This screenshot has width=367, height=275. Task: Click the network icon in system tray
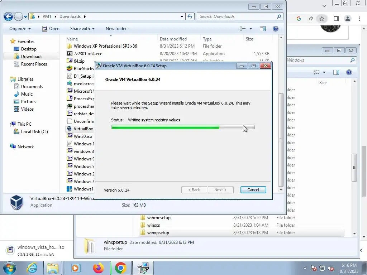point(322,268)
